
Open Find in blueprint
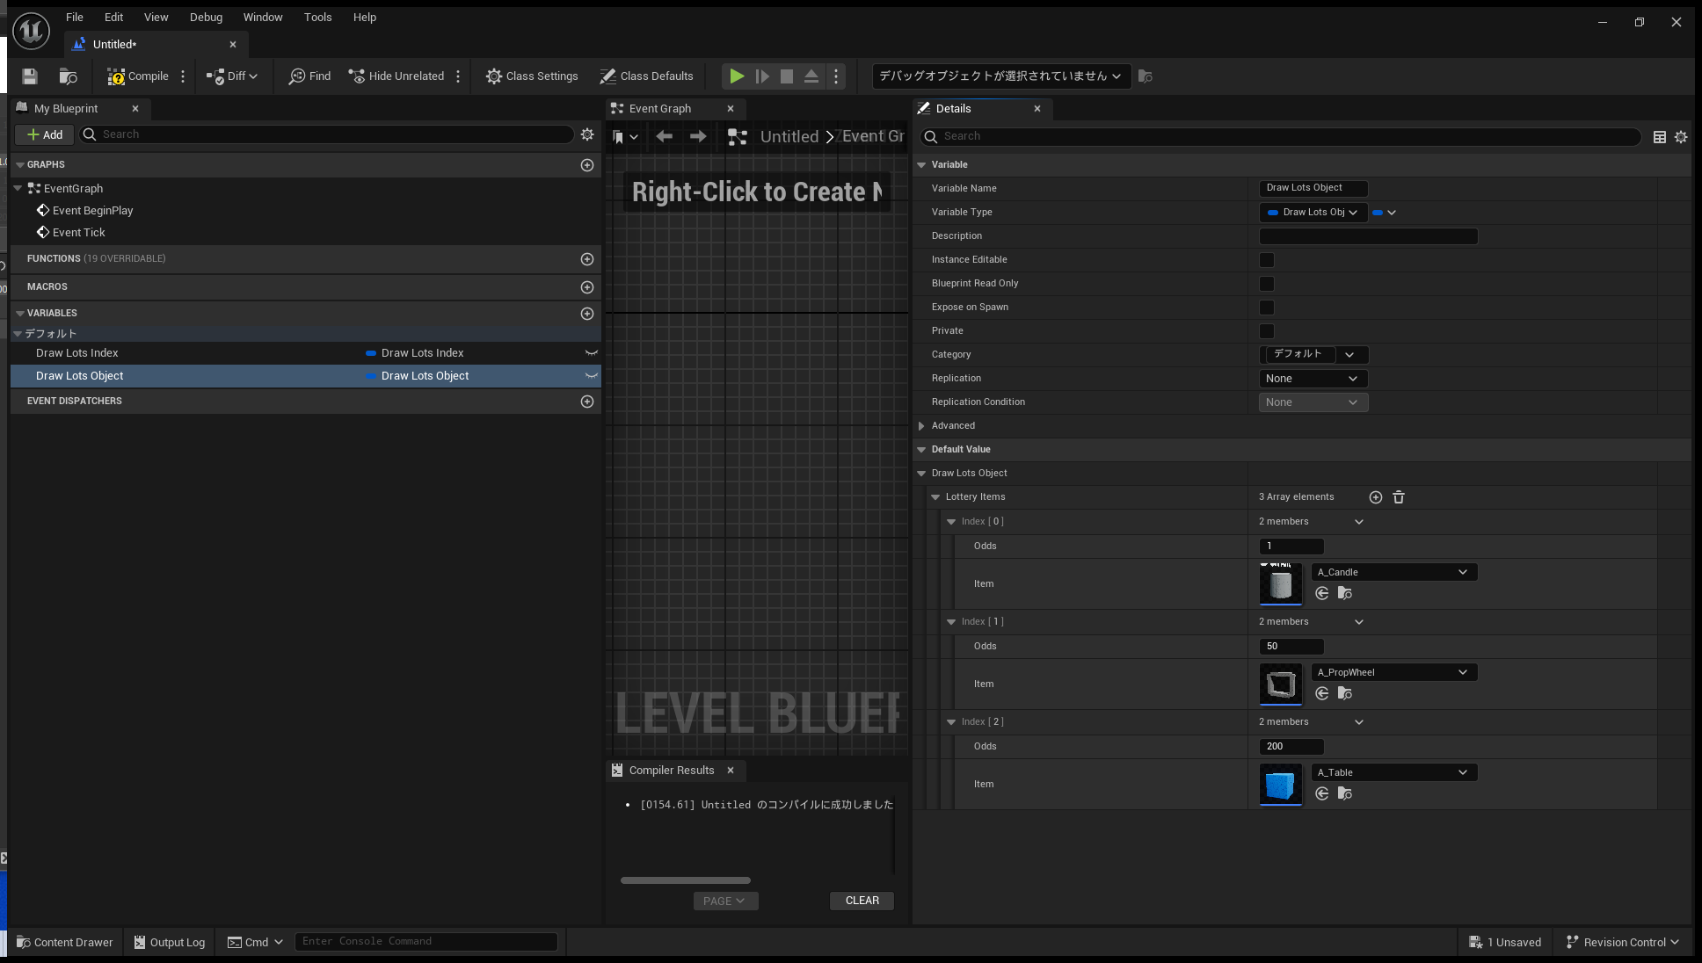[x=309, y=76]
